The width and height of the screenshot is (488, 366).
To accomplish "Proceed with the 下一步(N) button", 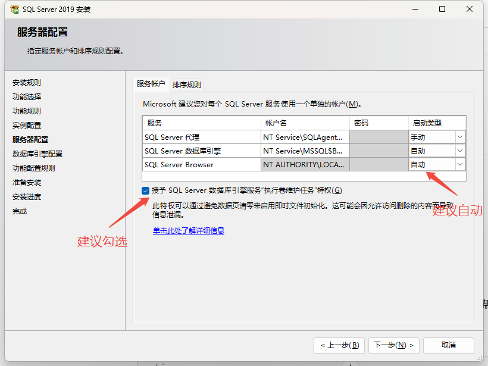I will [394, 345].
